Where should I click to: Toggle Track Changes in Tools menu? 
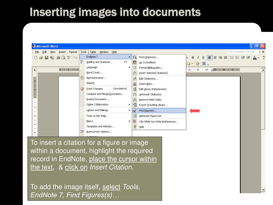tap(106, 89)
